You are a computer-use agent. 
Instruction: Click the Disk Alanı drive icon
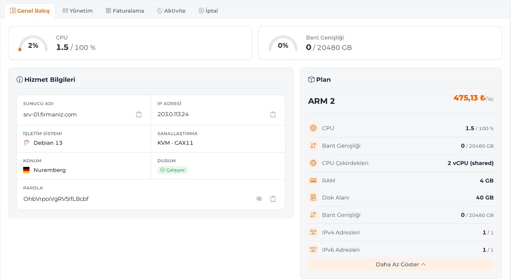(x=313, y=197)
